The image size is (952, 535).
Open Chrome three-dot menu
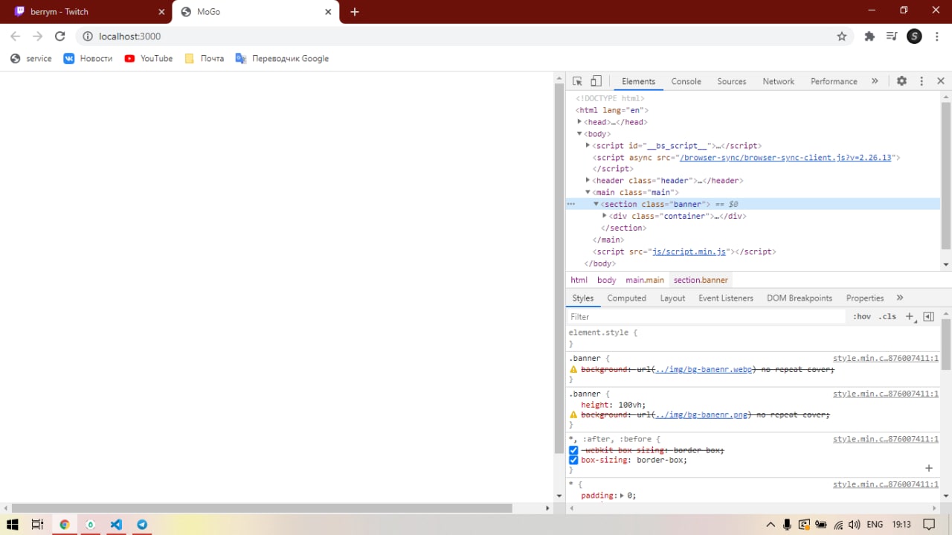[937, 36]
